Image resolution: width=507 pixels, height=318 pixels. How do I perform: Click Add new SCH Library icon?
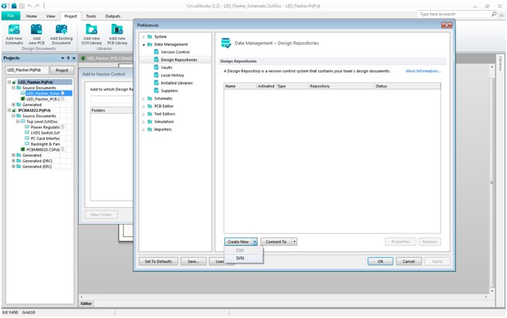point(91,30)
